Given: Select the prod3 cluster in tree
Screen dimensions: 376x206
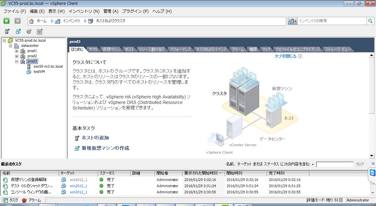Looking at the screenshot, I should pyautogui.click(x=32, y=61).
